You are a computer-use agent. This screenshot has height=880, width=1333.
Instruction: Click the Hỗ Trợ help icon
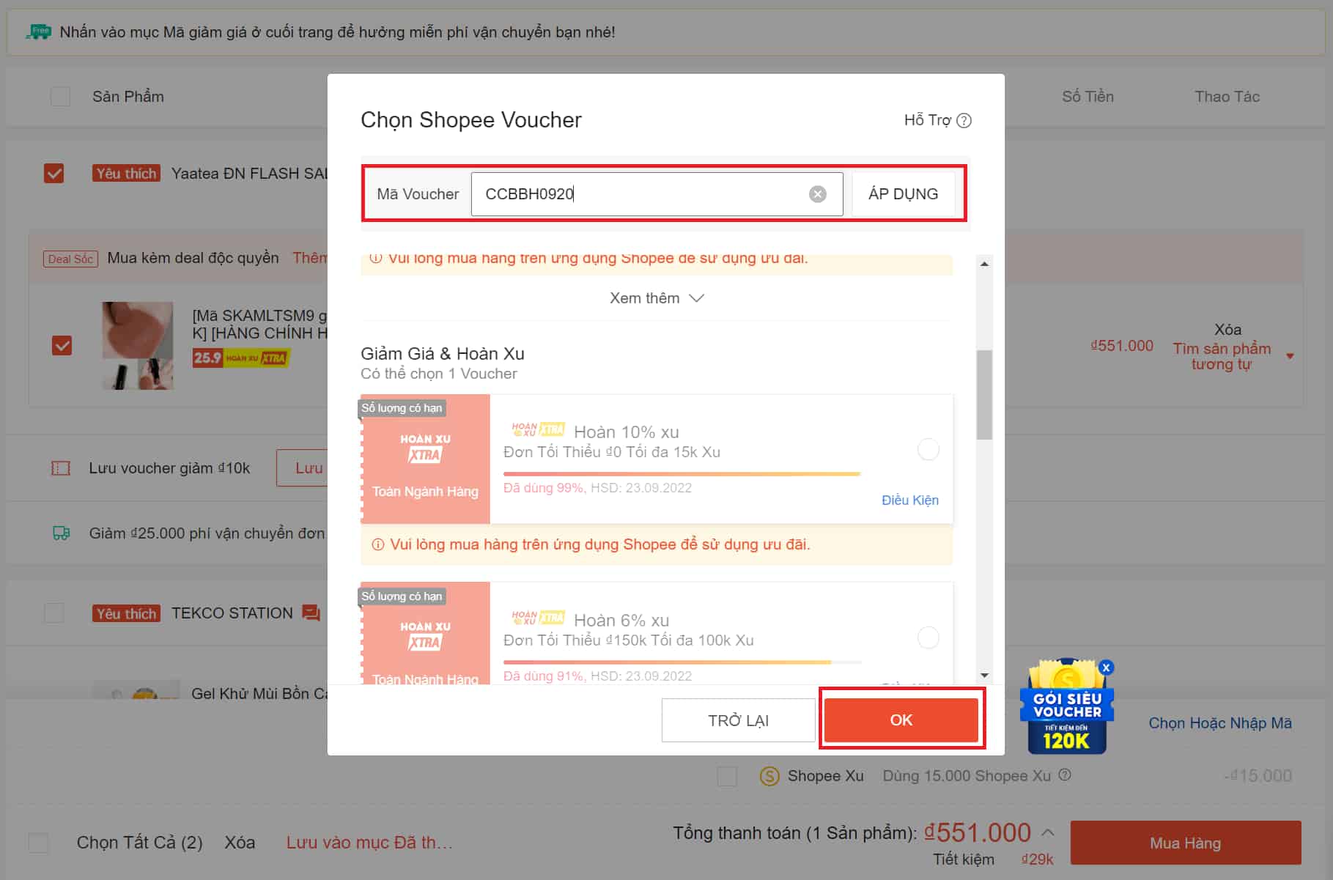coord(964,121)
